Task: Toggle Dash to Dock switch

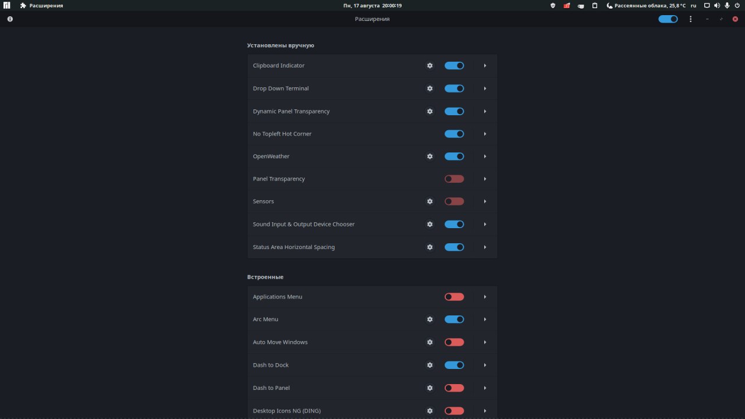Action: (x=454, y=365)
